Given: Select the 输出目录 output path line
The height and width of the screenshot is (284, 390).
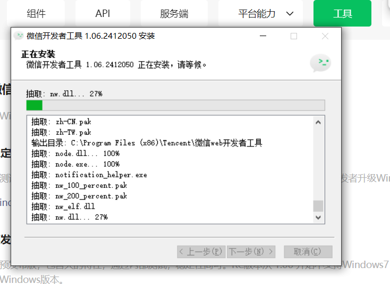Looking at the screenshot, I should (147, 143).
